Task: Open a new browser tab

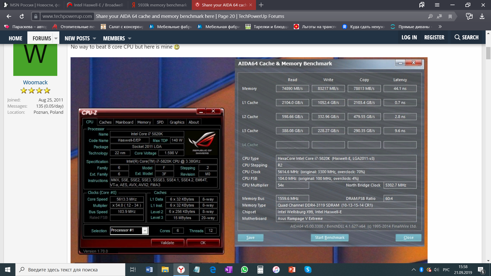Action: point(261,5)
